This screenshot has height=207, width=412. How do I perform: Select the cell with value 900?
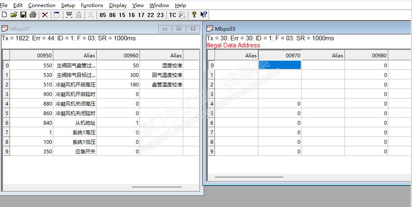tap(32, 94)
